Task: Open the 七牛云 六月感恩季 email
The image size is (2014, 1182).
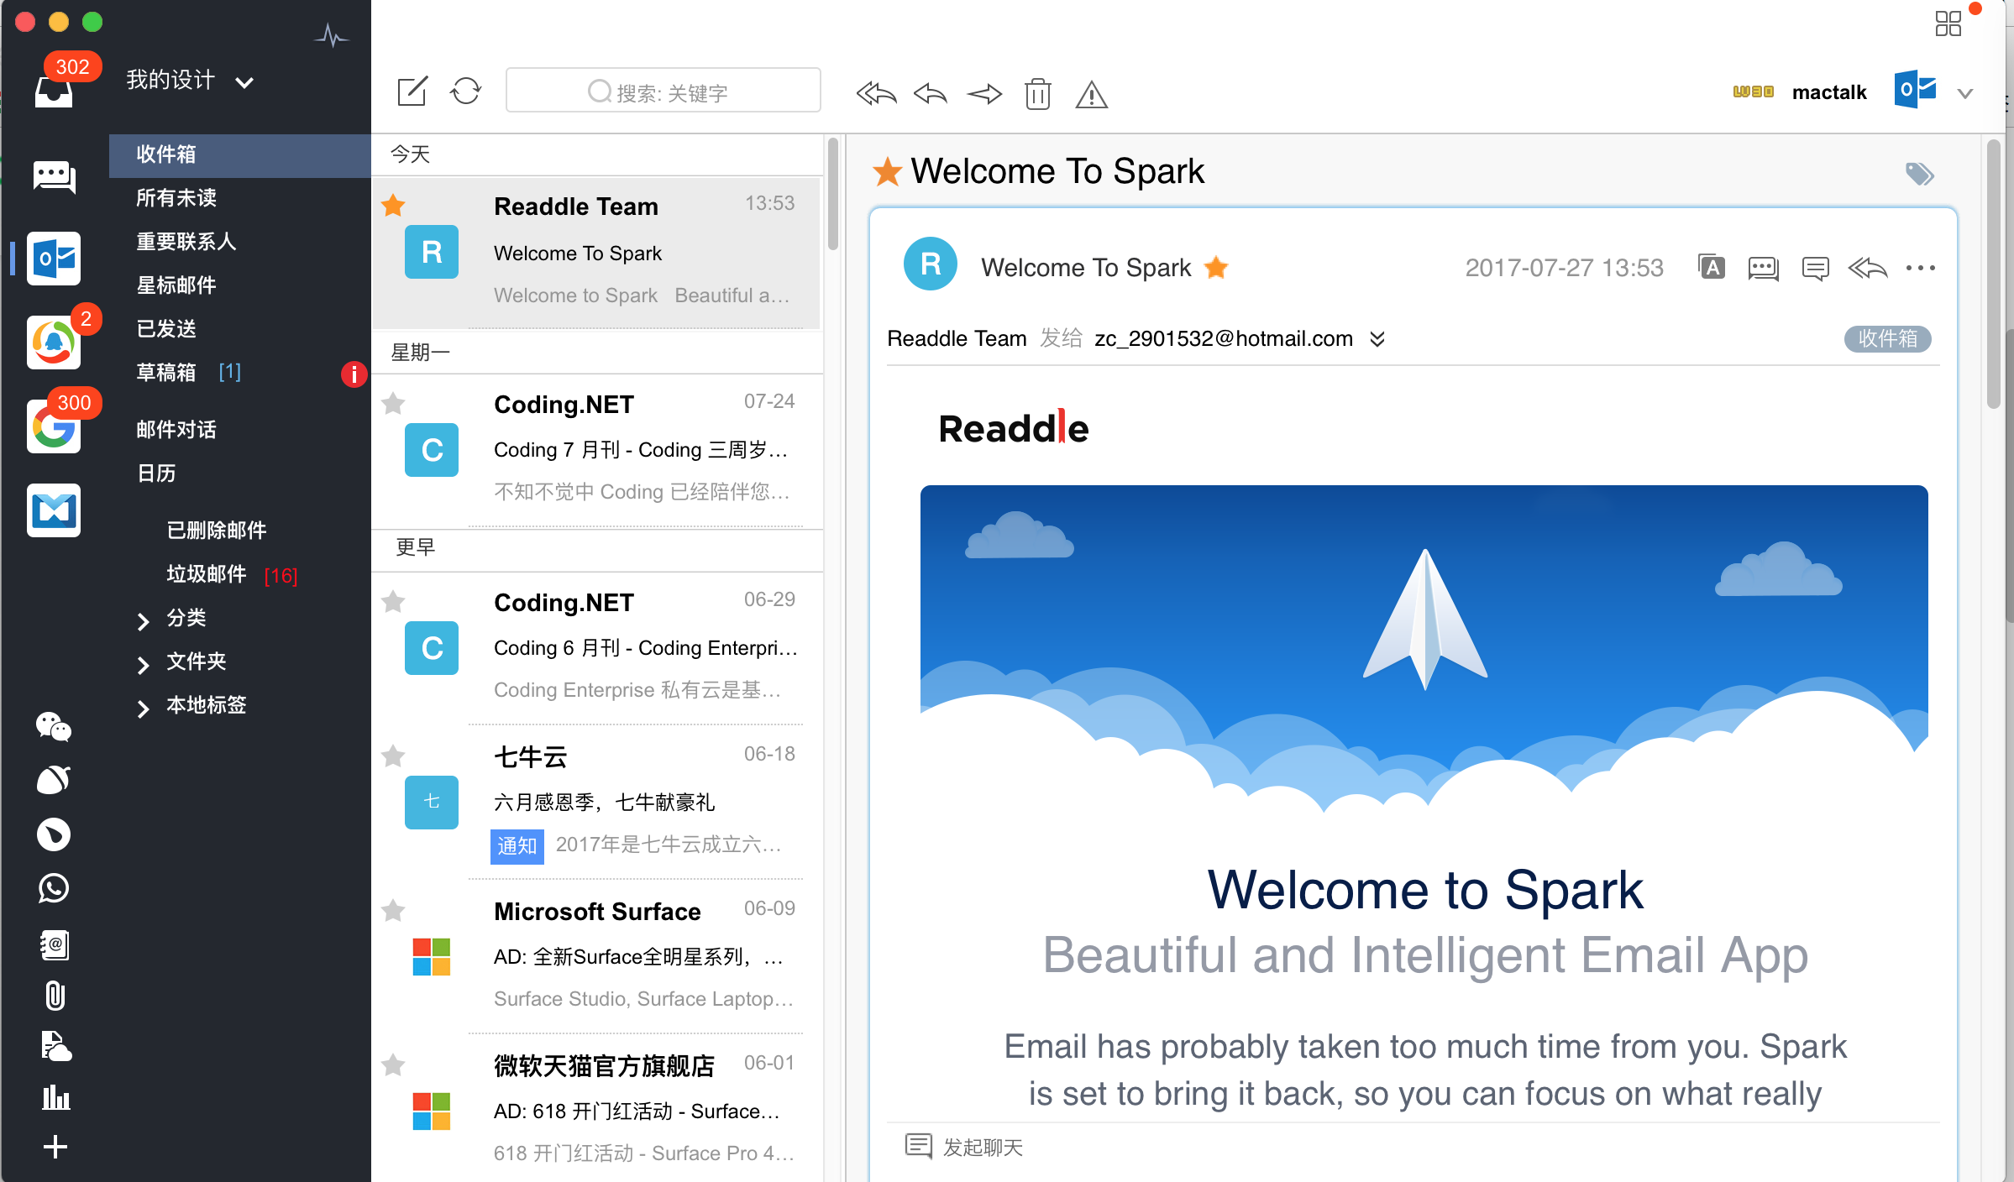Action: (x=597, y=803)
